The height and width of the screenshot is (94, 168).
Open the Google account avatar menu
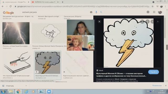click(160, 12)
